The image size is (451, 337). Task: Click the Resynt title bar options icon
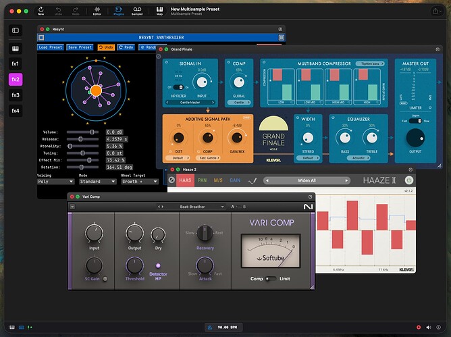pos(280,29)
